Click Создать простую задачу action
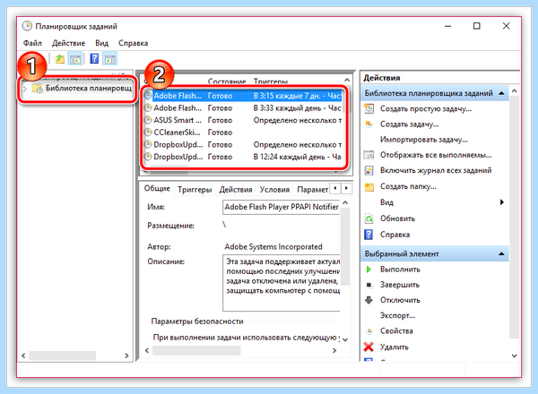The image size is (538, 394). [426, 109]
